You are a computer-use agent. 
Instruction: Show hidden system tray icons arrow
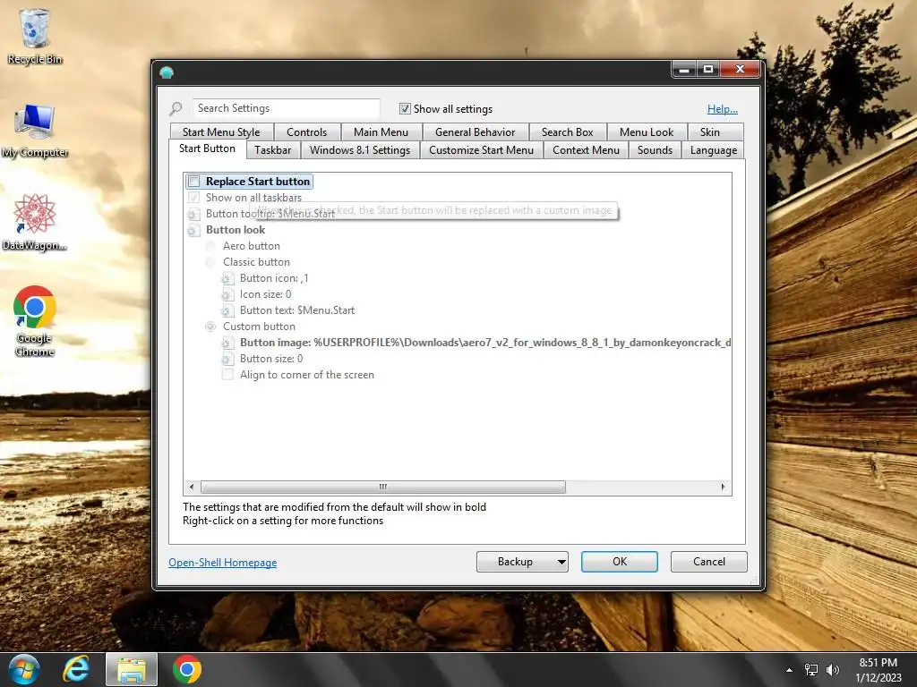point(789,670)
